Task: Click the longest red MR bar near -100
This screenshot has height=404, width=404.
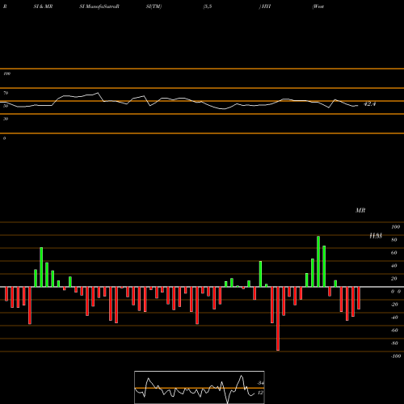Action: point(278,318)
